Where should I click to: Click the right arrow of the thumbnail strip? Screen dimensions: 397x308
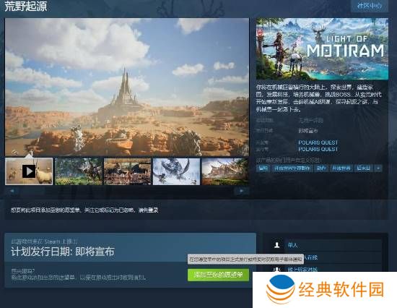[x=242, y=191]
